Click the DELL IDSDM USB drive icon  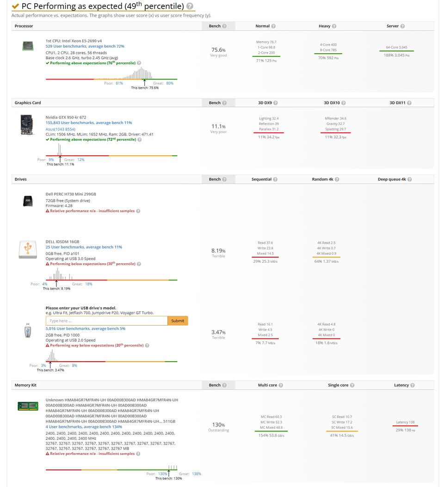[27, 249]
